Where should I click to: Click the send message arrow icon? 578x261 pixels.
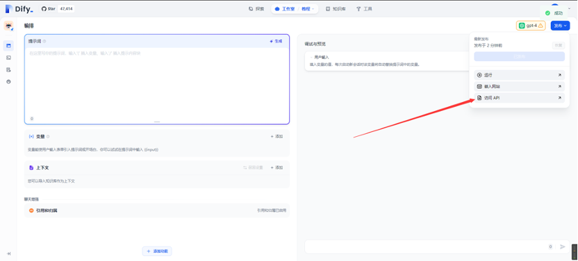(x=563, y=246)
